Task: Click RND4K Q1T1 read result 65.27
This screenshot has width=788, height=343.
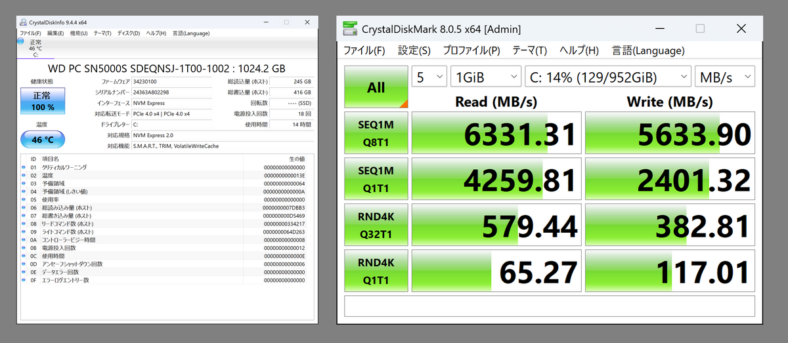Action: coord(496,271)
